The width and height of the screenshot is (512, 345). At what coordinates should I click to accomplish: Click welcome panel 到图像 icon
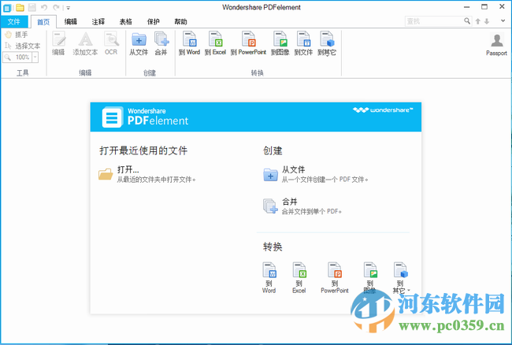370,277
